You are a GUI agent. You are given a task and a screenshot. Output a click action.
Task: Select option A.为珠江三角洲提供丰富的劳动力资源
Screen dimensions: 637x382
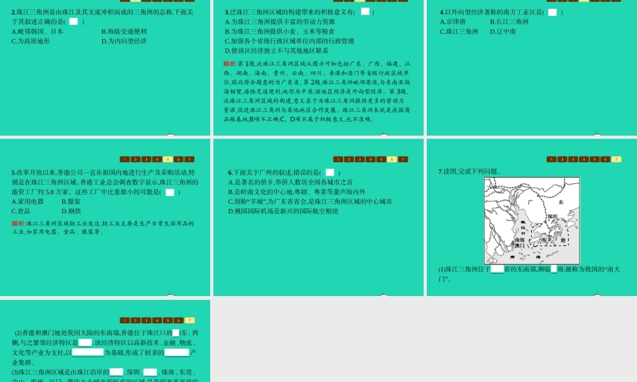pos(280,22)
